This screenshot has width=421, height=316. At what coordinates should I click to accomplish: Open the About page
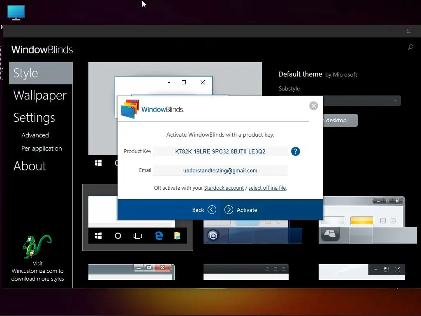pos(30,166)
